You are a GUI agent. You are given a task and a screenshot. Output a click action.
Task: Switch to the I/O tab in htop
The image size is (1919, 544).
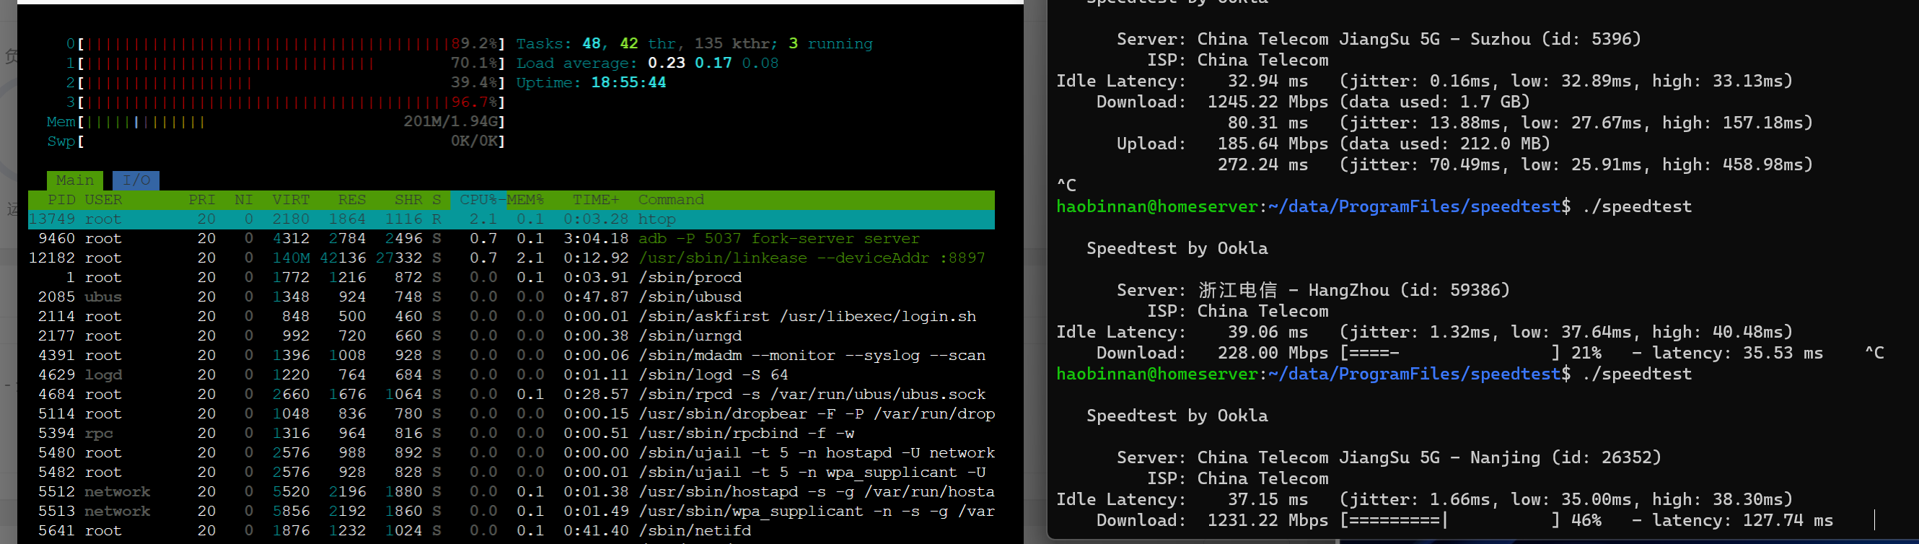pos(136,180)
